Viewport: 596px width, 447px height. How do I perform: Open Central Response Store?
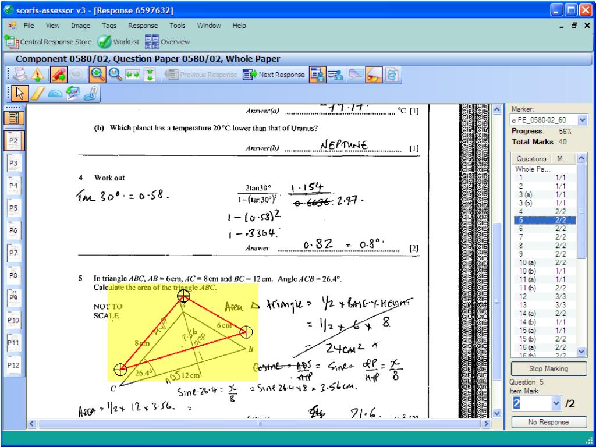(48, 42)
